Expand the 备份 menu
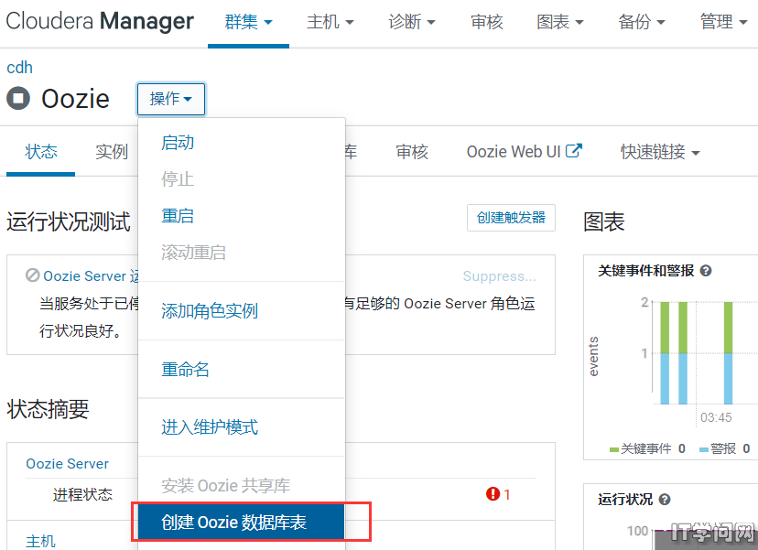 [x=642, y=22]
